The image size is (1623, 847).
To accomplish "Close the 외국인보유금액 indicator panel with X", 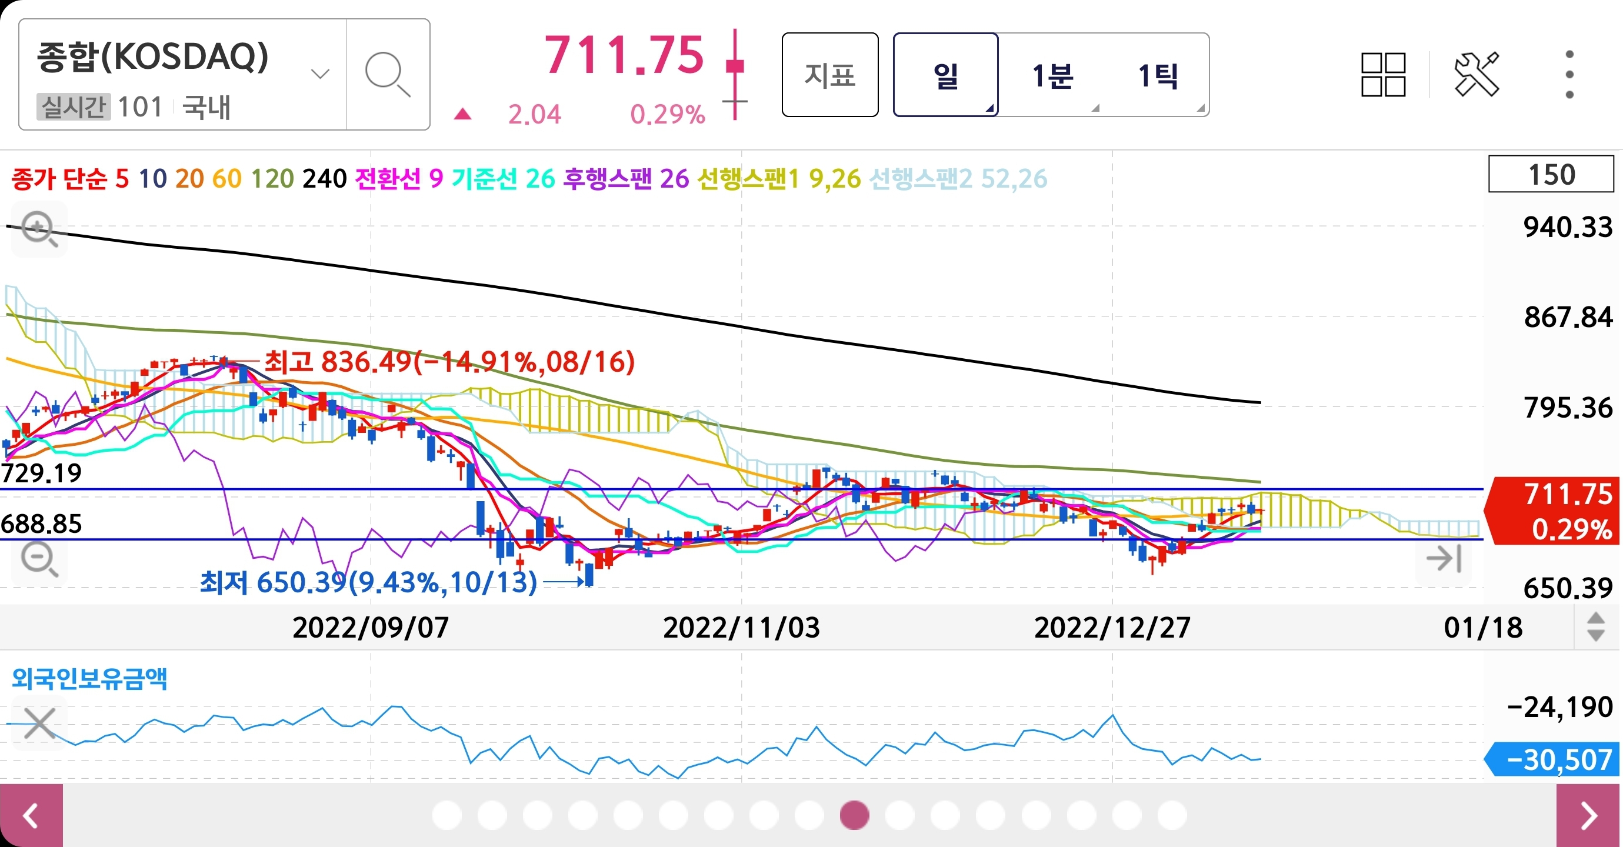I will 39,723.
